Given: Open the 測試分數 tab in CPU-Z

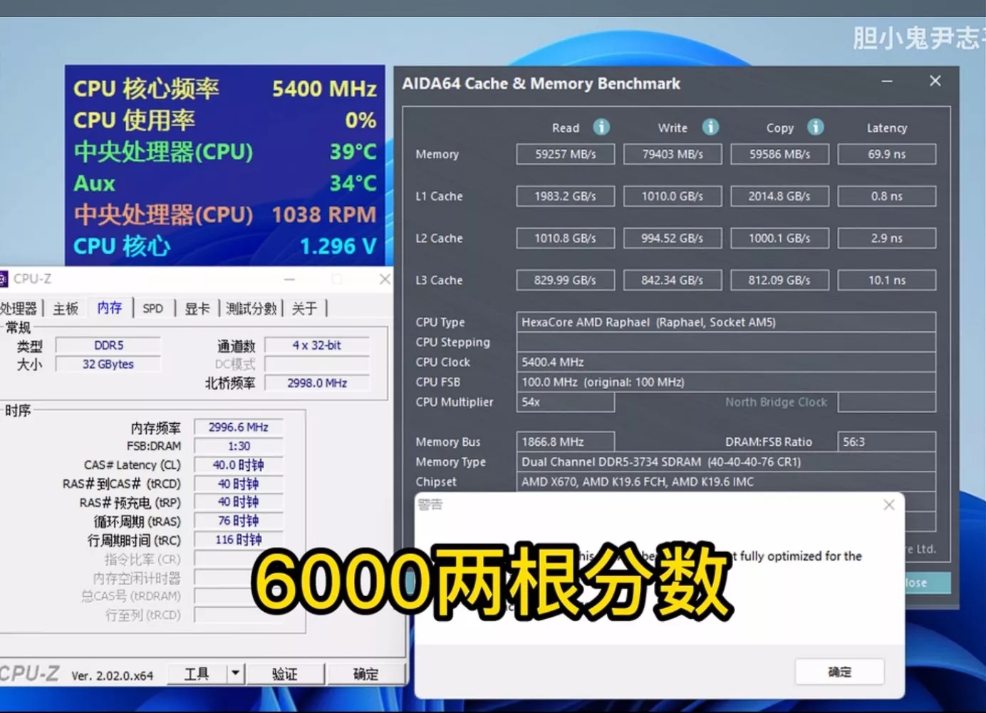Looking at the screenshot, I should click(251, 308).
